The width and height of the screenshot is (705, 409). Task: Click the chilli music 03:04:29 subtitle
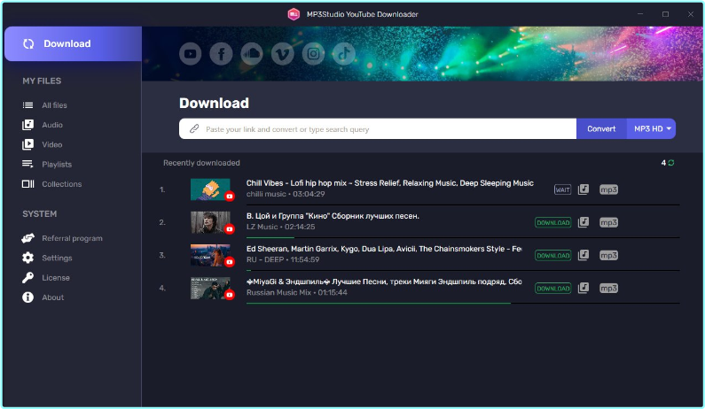pos(286,194)
